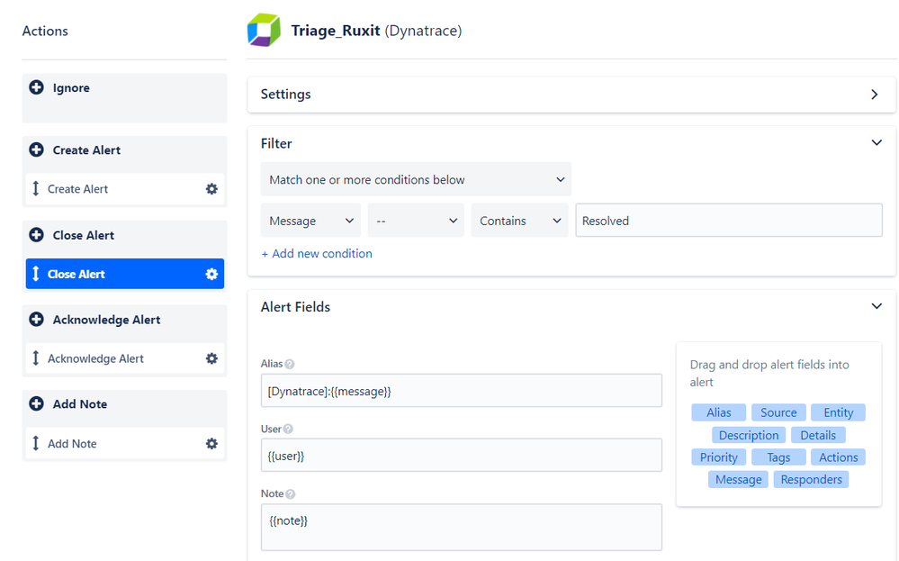
Task: Click the Alias input field
Action: click(462, 391)
